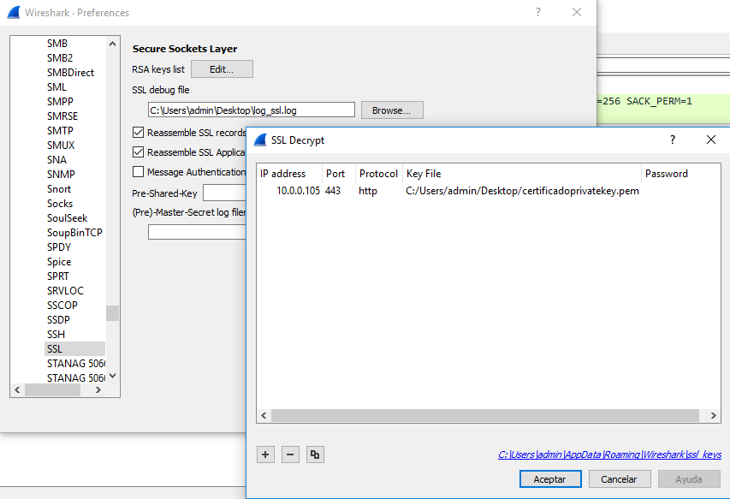This screenshot has height=499, width=730.
Task: Sort by the Password column header
Action: [680, 174]
